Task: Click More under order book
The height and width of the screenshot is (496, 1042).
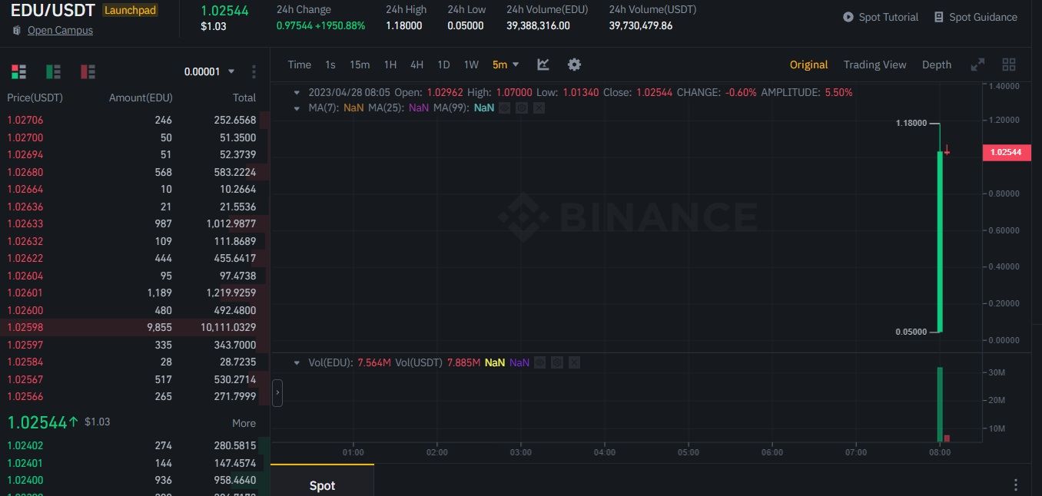Action: coord(244,423)
